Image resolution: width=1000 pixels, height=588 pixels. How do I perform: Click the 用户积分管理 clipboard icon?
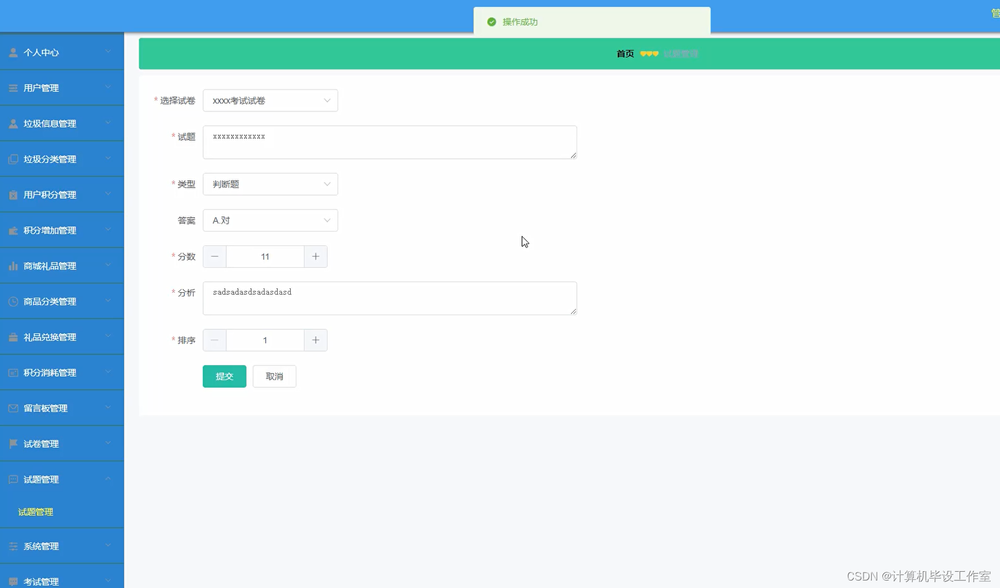click(13, 194)
